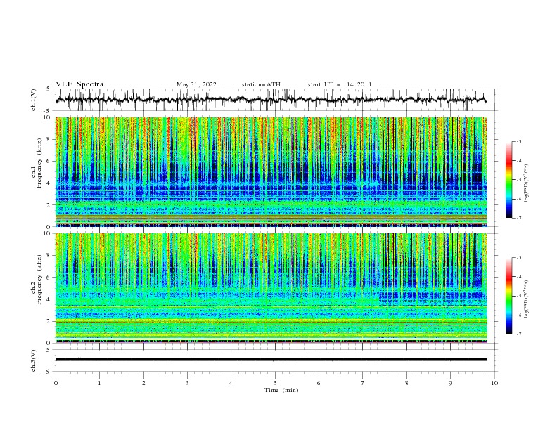Select the date 'May 31, 2022'
Screen dimensions: 557x430
(x=196, y=84)
